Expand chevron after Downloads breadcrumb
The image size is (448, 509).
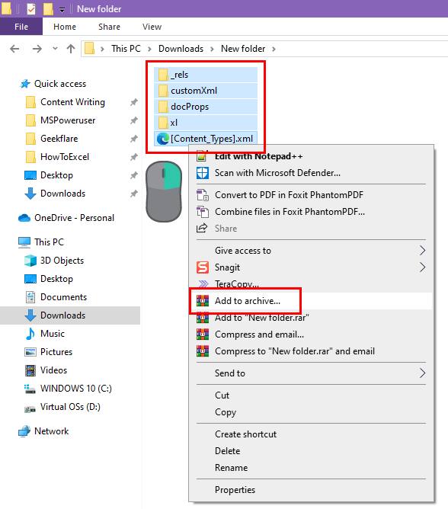(x=212, y=49)
